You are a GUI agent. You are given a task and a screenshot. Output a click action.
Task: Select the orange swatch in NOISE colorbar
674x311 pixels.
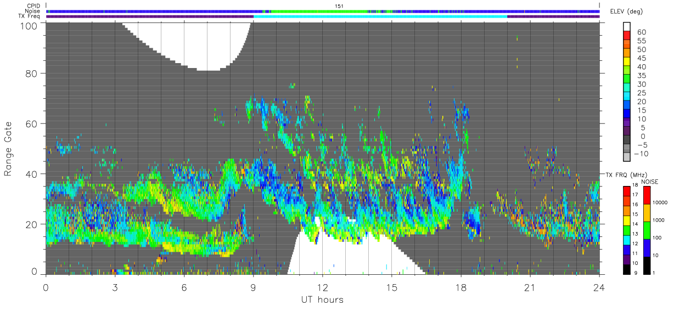[x=647, y=213]
